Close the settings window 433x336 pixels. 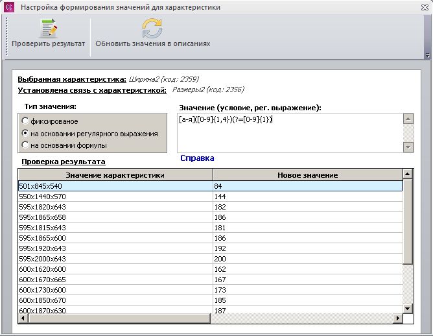coord(425,8)
